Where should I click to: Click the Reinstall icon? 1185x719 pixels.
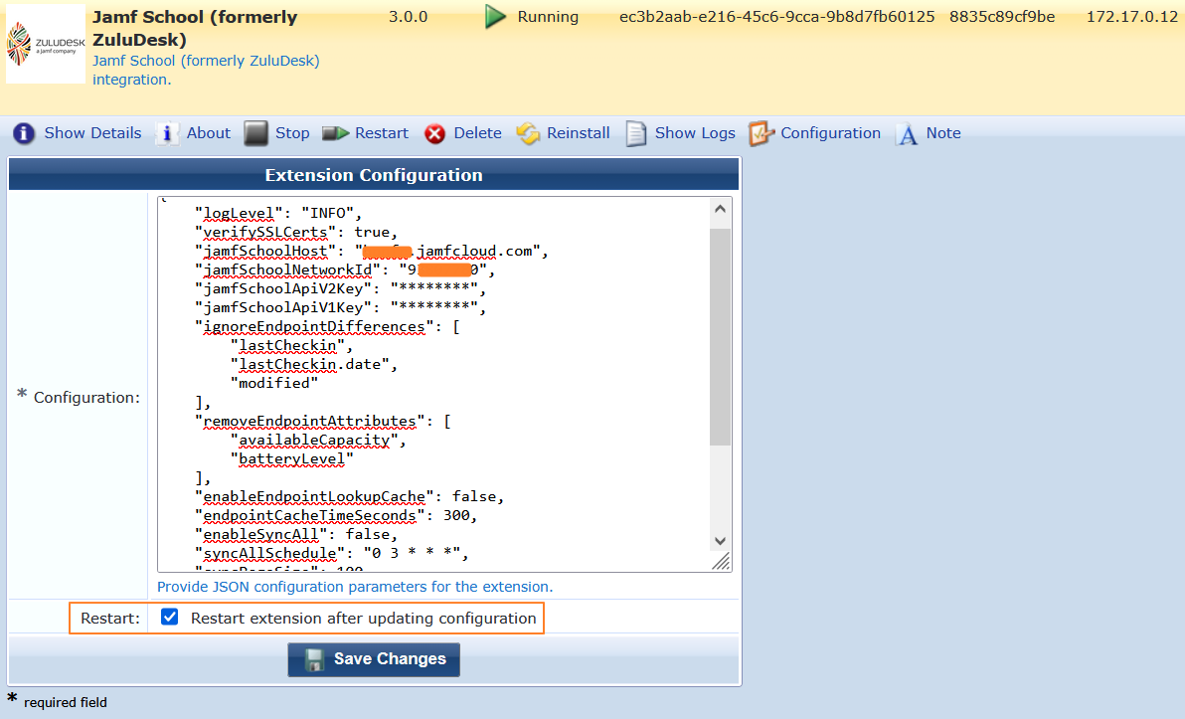pyautogui.click(x=528, y=134)
